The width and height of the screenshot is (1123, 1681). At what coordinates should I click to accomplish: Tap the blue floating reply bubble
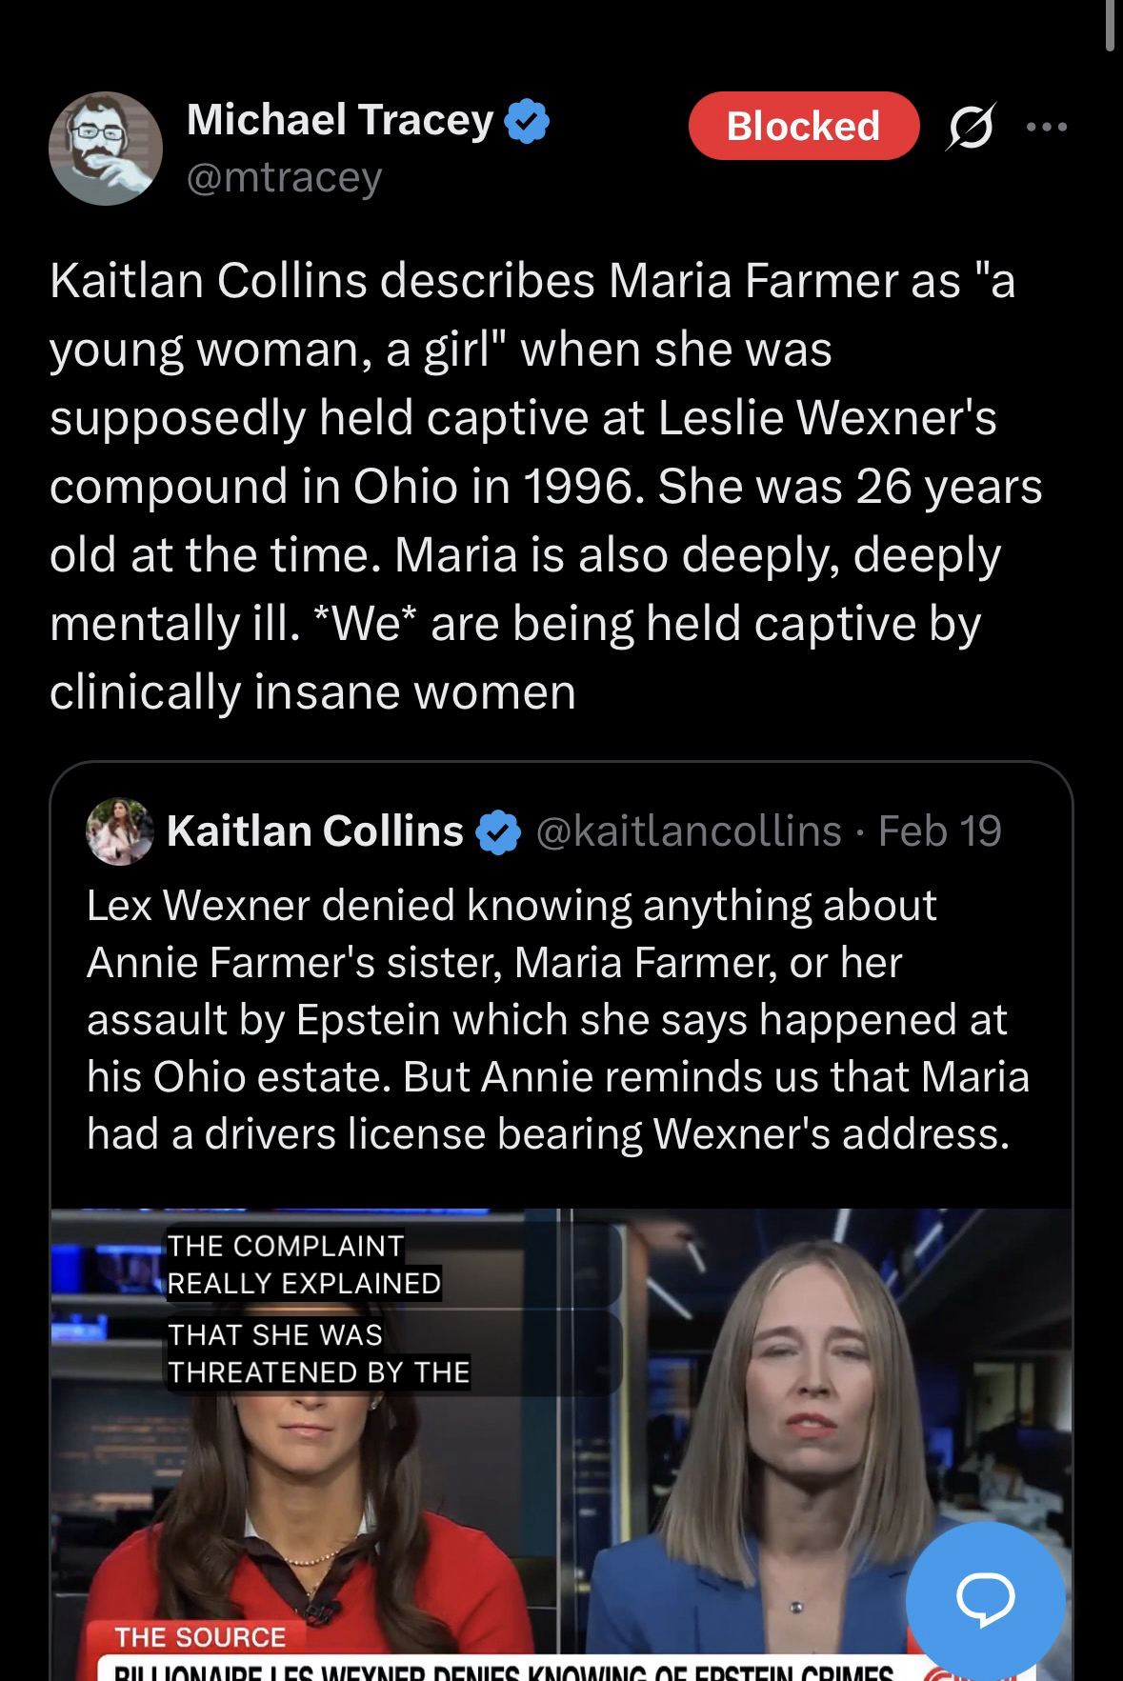pyautogui.click(x=985, y=1600)
